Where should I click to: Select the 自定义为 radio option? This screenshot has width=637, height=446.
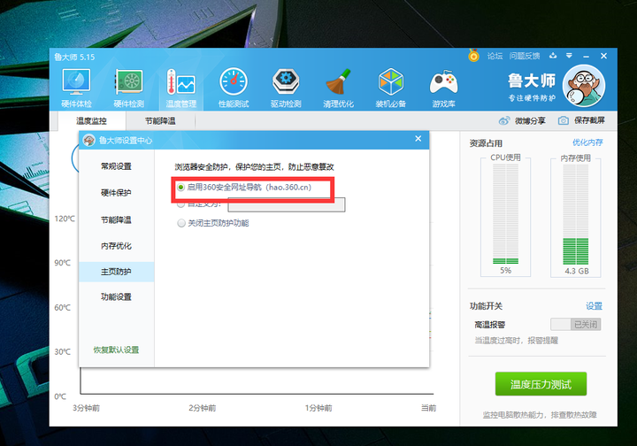pyautogui.click(x=181, y=204)
